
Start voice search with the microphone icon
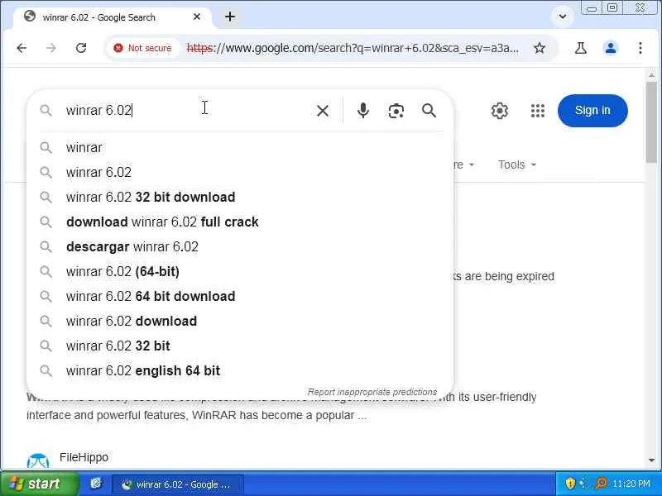pos(362,111)
